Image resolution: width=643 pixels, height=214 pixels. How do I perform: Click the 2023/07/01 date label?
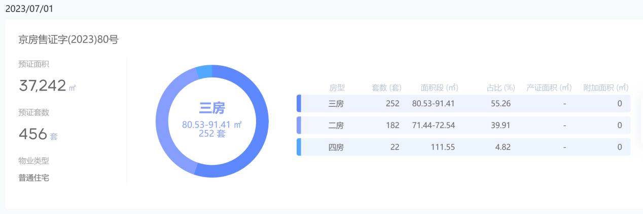[x=29, y=9]
